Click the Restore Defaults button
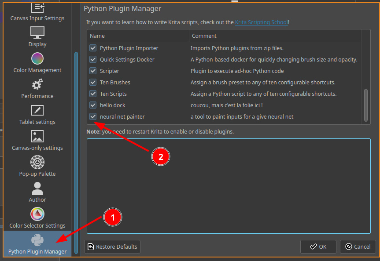380x261 pixels. [112, 247]
